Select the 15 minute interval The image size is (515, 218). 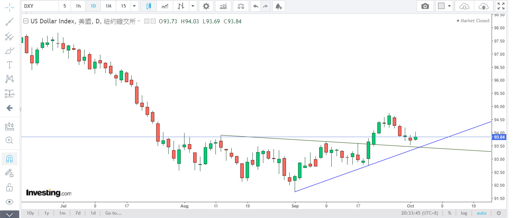click(123, 6)
